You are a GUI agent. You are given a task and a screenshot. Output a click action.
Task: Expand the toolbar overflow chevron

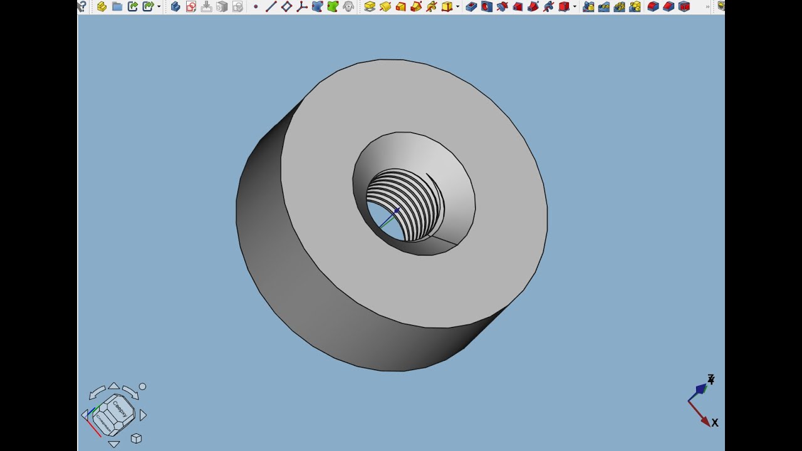pos(708,7)
